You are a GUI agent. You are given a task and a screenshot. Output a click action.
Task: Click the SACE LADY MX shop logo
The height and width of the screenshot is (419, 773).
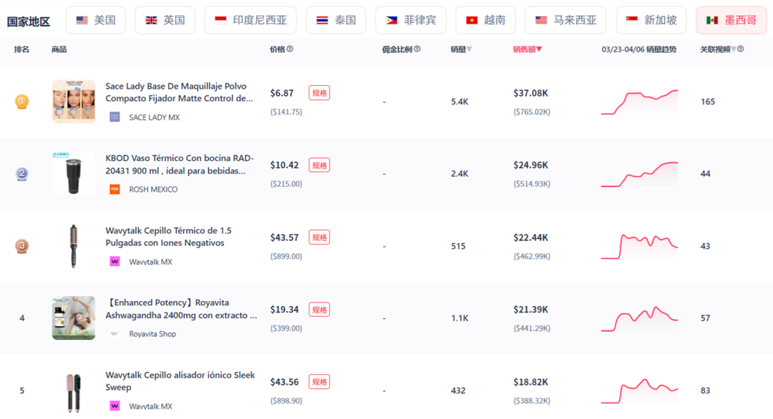click(x=115, y=117)
